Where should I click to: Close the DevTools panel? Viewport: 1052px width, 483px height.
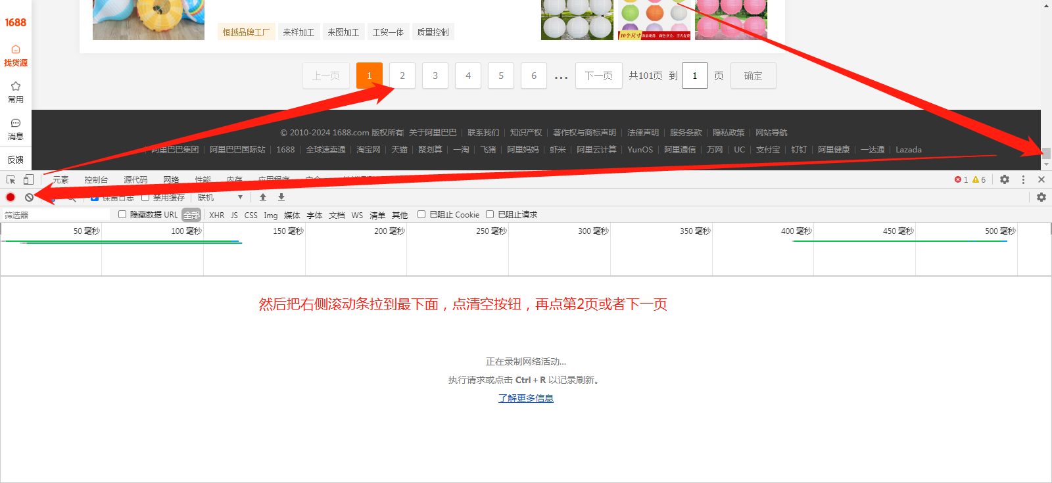tap(1041, 179)
